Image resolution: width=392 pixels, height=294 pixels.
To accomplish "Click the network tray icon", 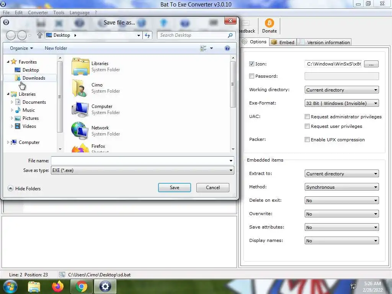I will tap(353, 286).
